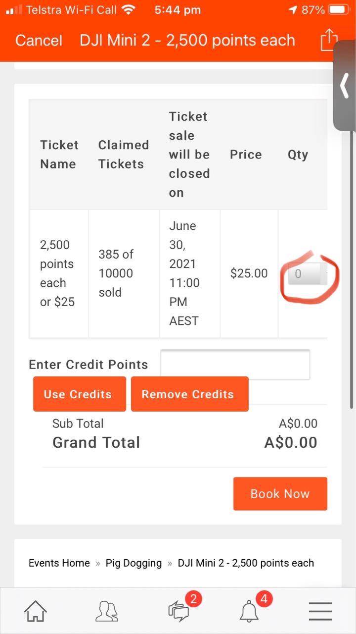
Task: Tap the Wi-Fi icon in status bar
Action: click(x=129, y=10)
